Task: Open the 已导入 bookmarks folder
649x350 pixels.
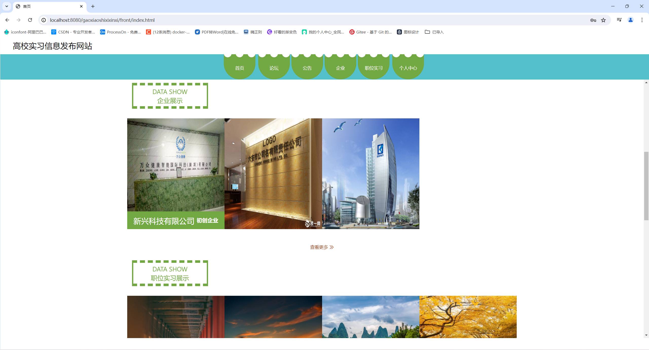Action: (434, 32)
